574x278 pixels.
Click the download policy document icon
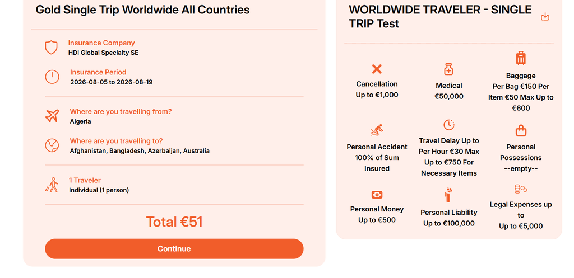(545, 17)
